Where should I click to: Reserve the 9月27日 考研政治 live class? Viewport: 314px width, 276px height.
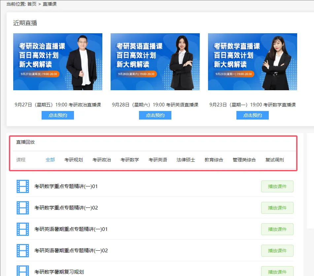(58, 115)
